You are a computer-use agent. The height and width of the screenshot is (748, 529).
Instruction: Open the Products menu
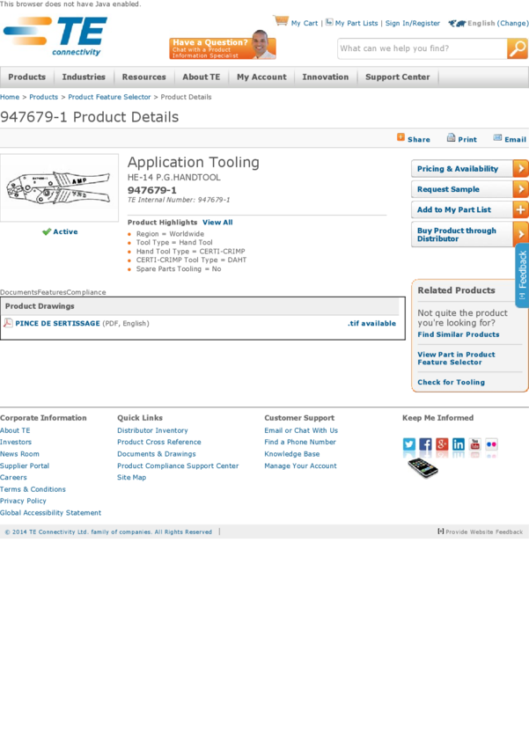click(x=26, y=77)
